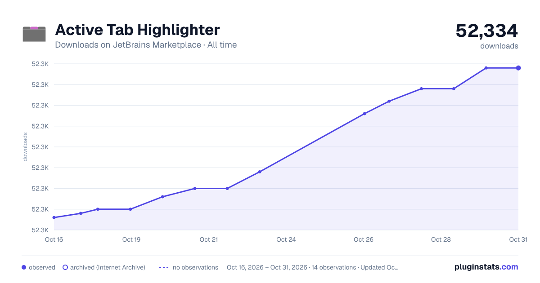The image size is (540, 283).
Task: Click the Oct 26 axis label
Action: pos(364,239)
